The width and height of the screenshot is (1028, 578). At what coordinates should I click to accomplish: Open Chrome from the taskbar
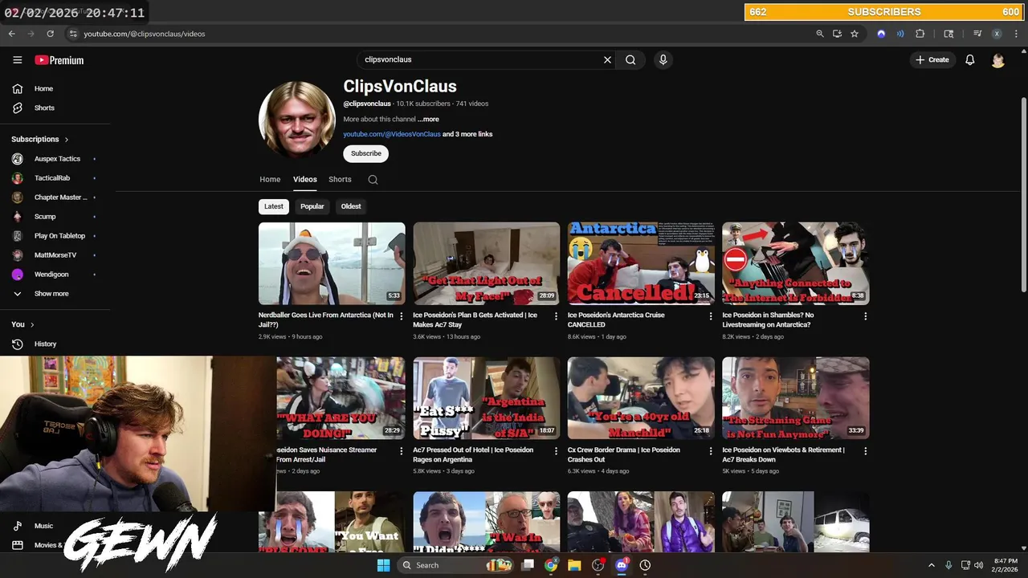551,565
